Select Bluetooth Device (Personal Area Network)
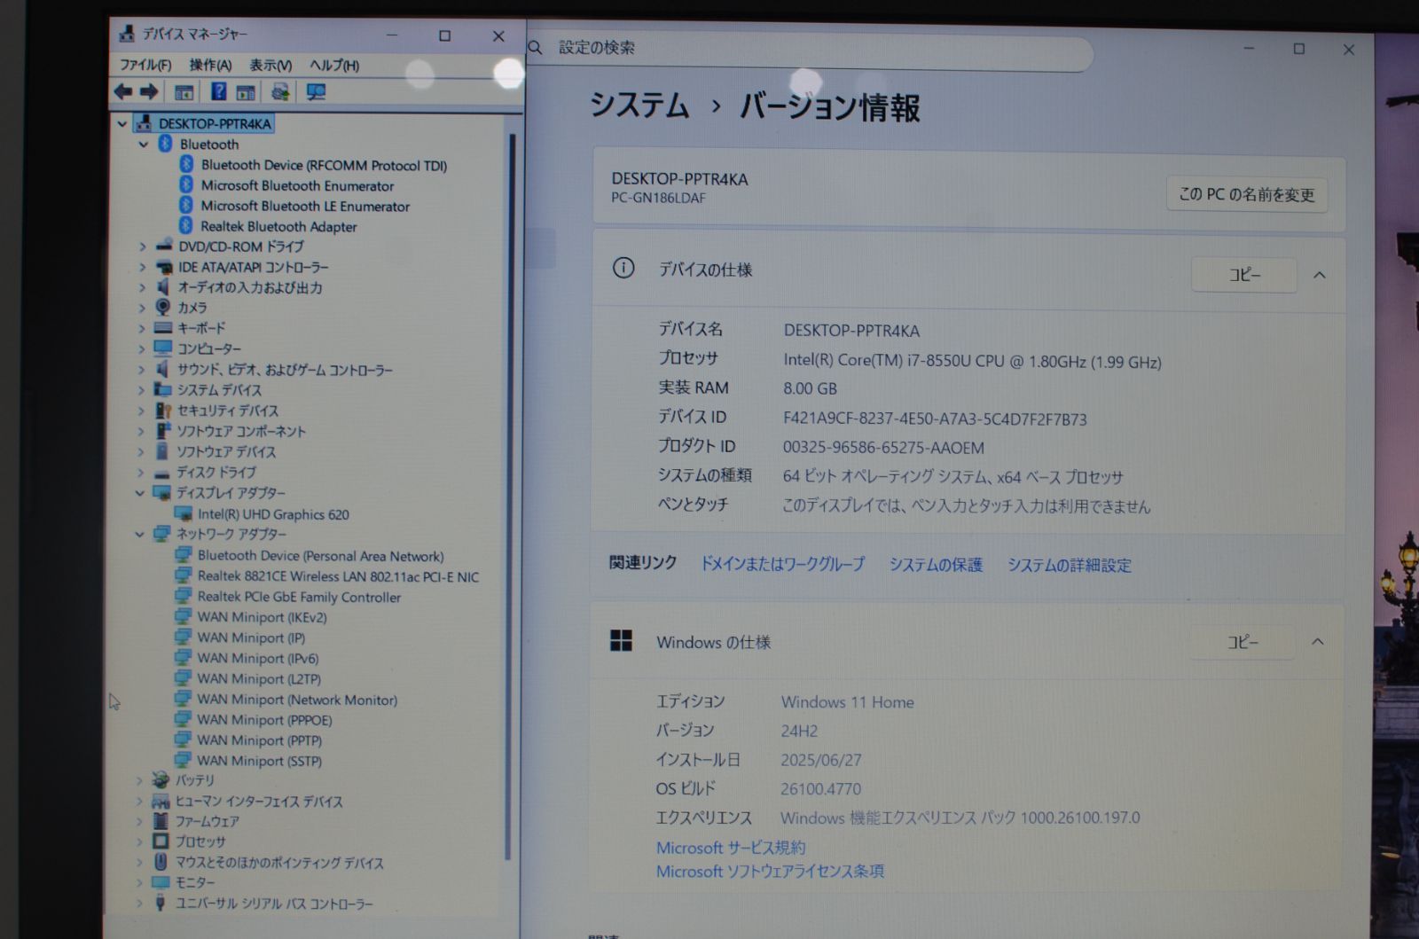 pyautogui.click(x=320, y=556)
